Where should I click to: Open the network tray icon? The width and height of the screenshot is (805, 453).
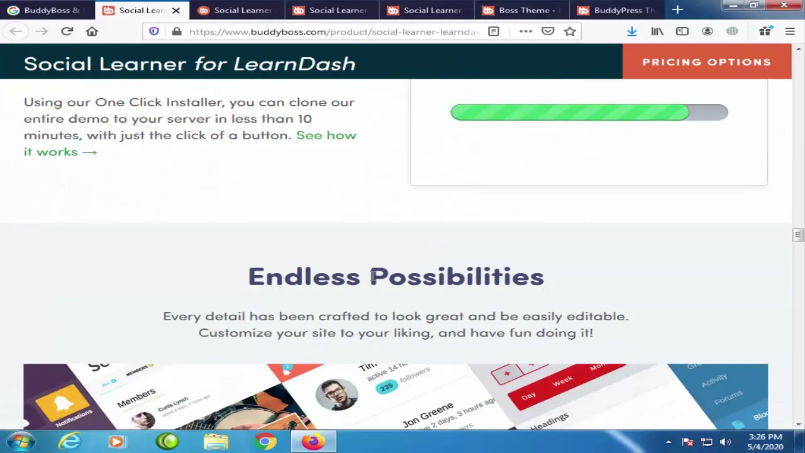[x=707, y=442]
